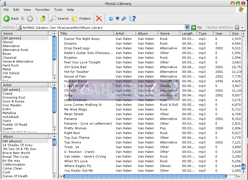Click the song list vertical scrollbar thumb
This screenshot has height=180, width=248.
click(x=244, y=166)
